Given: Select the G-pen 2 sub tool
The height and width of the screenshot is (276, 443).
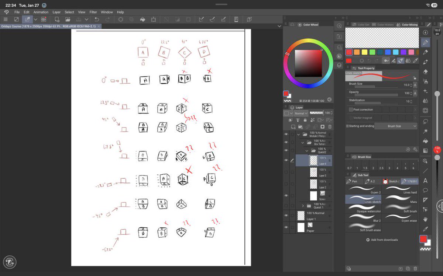Looking at the screenshot, I should 364,189.
